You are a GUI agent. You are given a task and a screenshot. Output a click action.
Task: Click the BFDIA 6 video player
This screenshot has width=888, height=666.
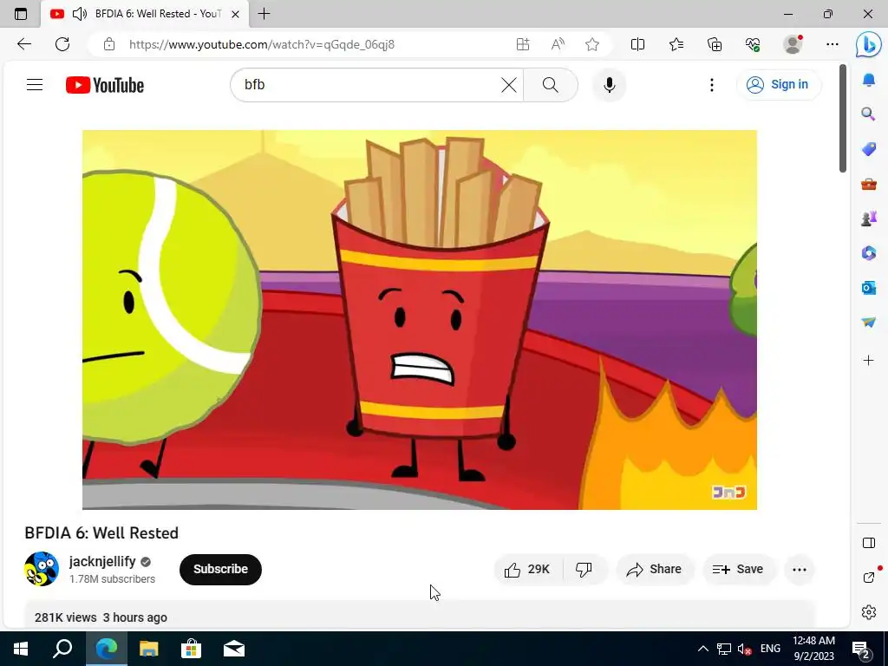(419, 319)
